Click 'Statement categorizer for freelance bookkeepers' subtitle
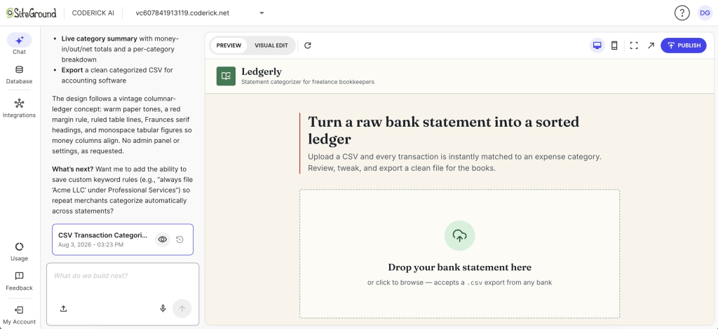This screenshot has height=329, width=718. (x=308, y=82)
